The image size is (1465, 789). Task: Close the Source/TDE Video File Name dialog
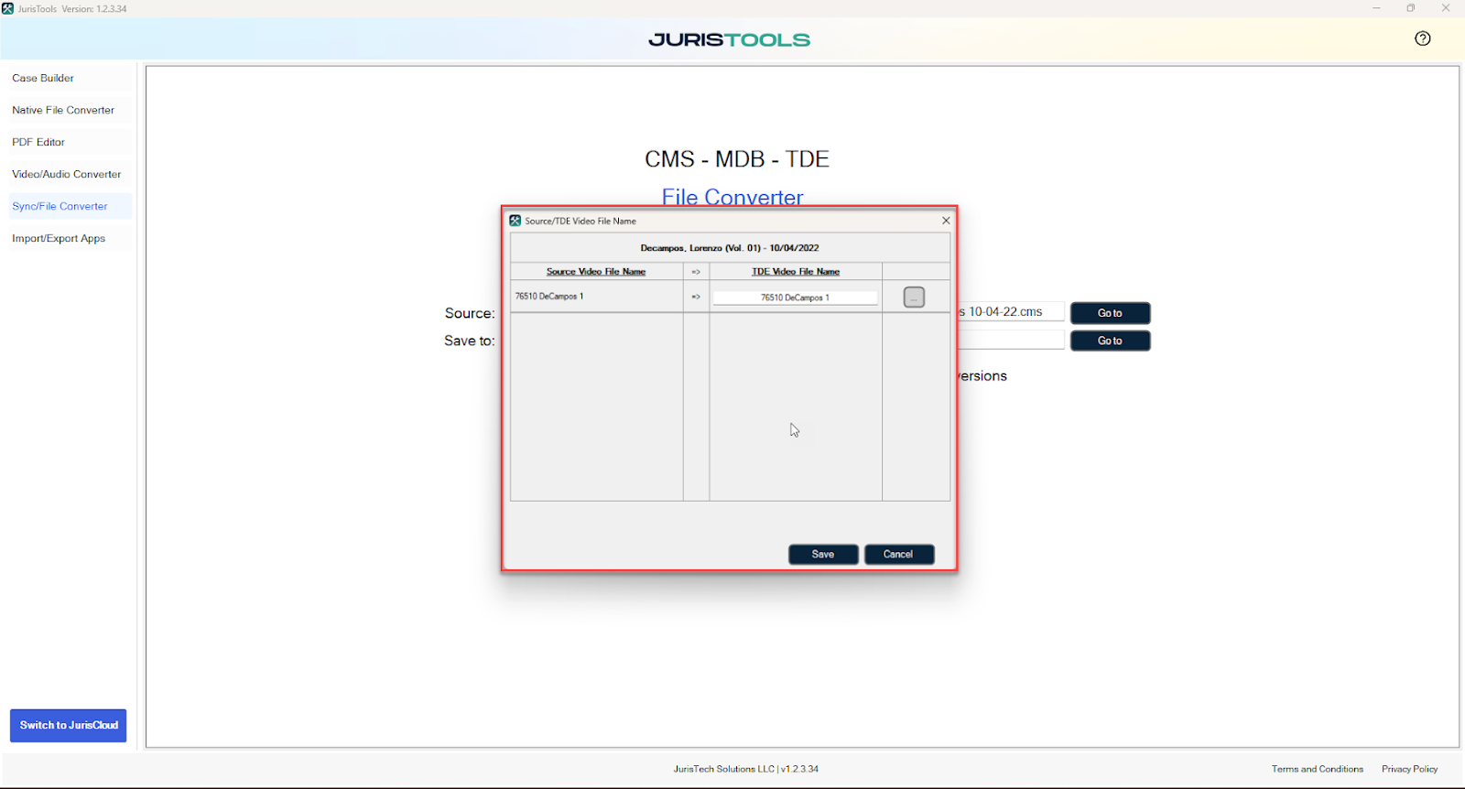coord(946,221)
